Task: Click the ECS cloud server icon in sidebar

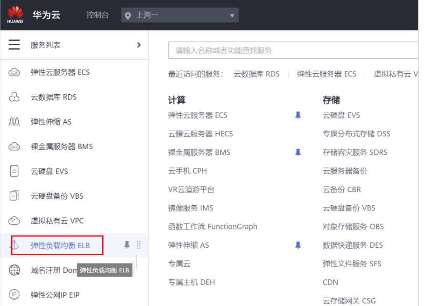Action: (14, 72)
